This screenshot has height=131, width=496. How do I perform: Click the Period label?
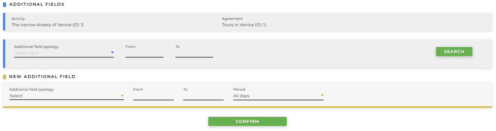239,89
